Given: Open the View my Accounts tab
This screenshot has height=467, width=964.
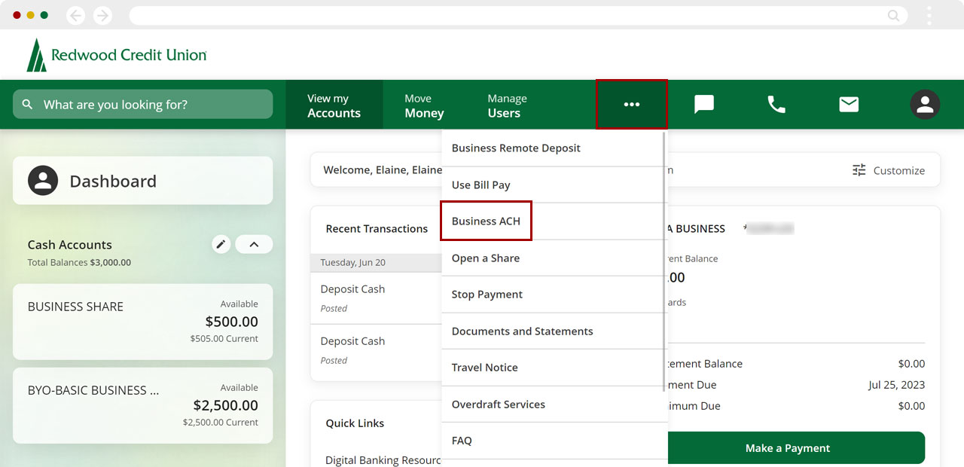Looking at the screenshot, I should coord(334,105).
